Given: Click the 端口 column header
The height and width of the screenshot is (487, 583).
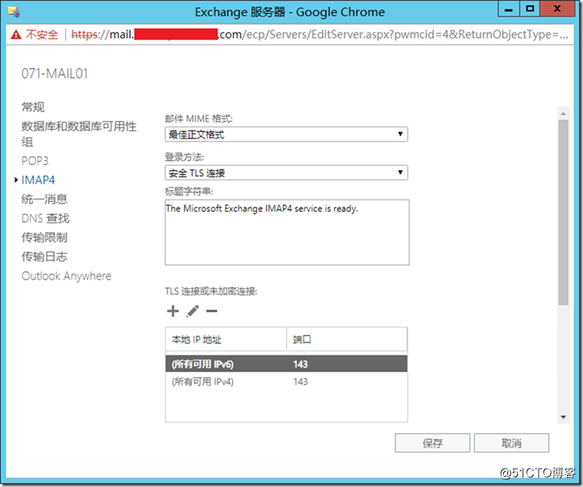Looking at the screenshot, I should pyautogui.click(x=347, y=340).
